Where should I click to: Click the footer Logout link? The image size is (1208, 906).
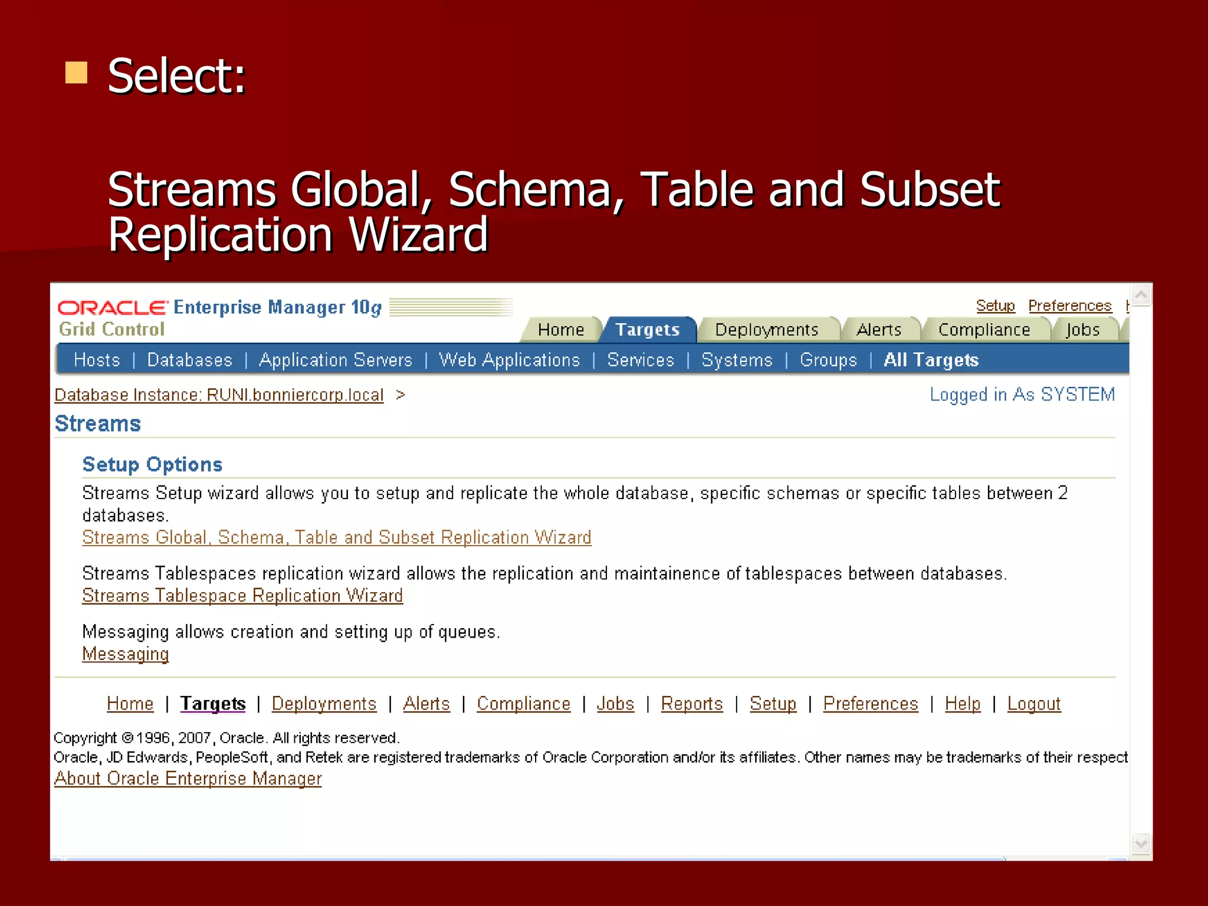coord(1034,704)
